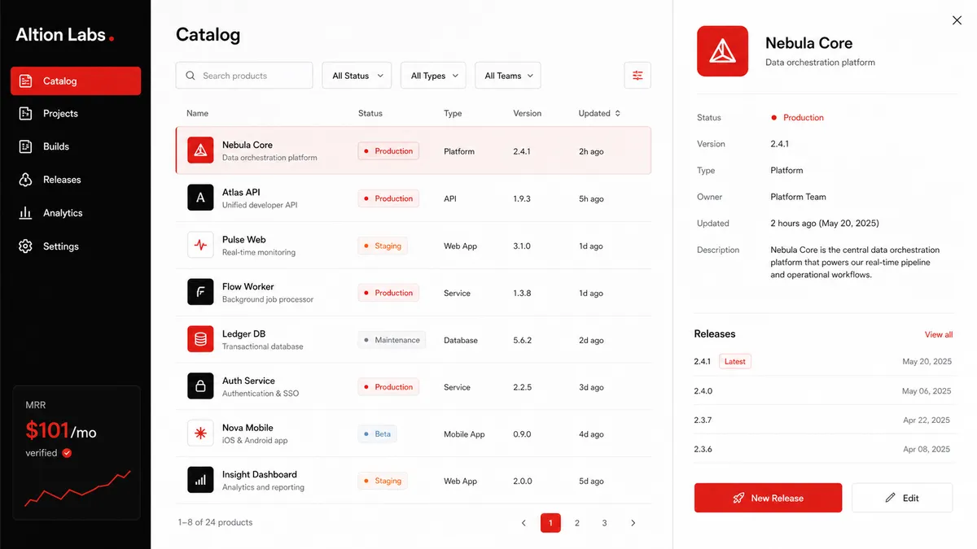Click the Insight Dashboard chart icon
The width and height of the screenshot is (977, 549).
(x=200, y=480)
